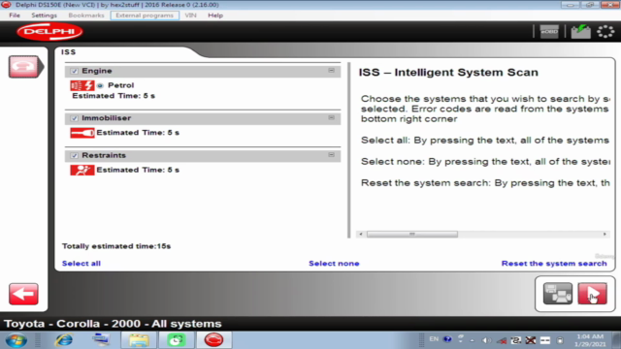
Task: Open the Bookmarks menu
Action: pos(86,16)
